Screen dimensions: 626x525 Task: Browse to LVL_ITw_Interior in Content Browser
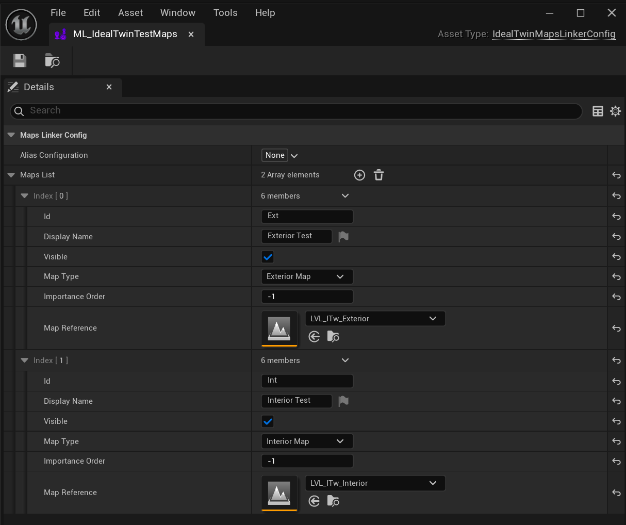point(333,501)
